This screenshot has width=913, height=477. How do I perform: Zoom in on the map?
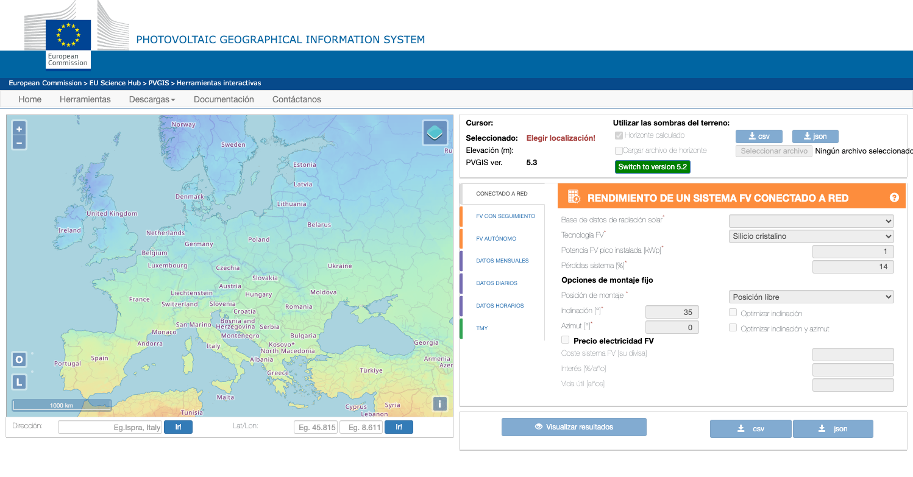pos(19,129)
